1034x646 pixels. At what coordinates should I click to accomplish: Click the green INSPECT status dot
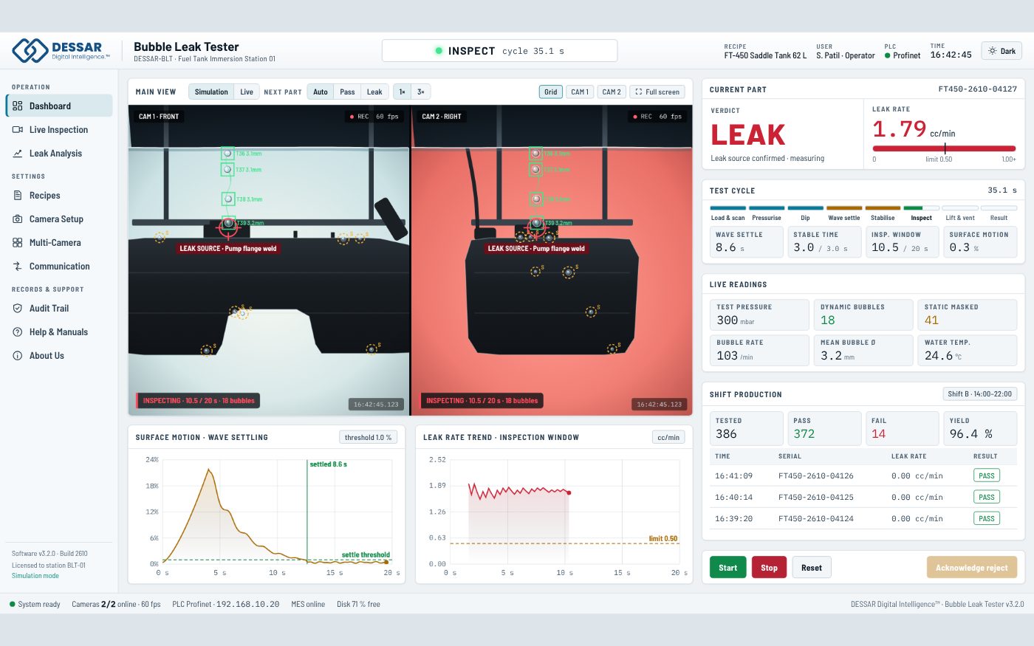439,51
